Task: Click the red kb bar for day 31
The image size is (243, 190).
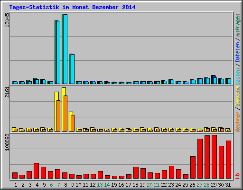Action: coord(228,160)
